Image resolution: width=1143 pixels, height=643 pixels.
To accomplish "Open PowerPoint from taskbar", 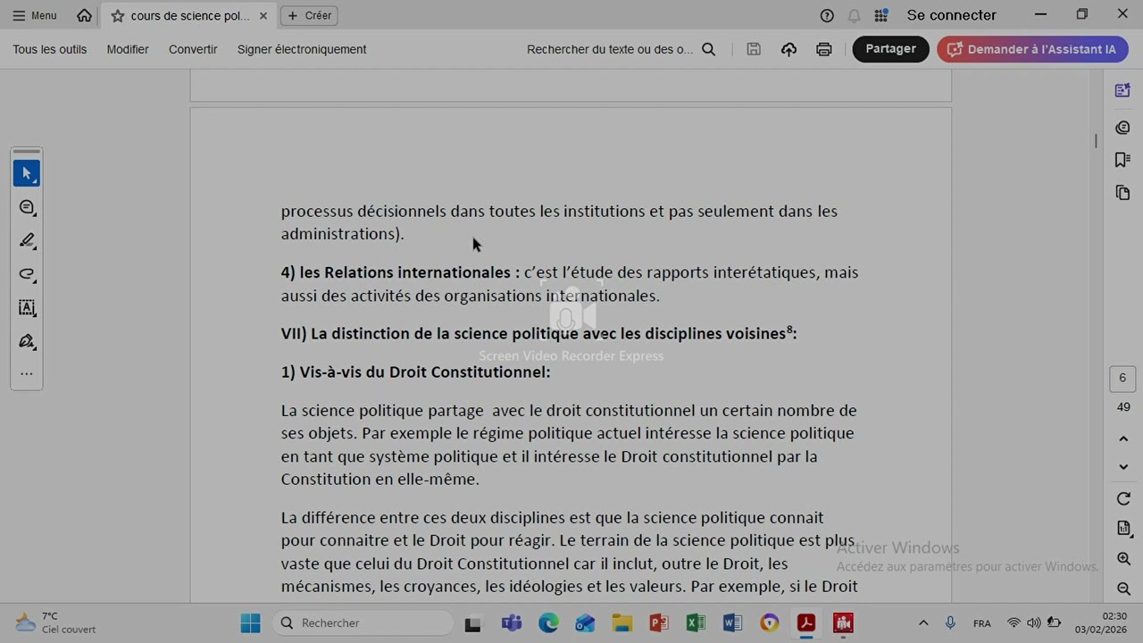I will [659, 622].
